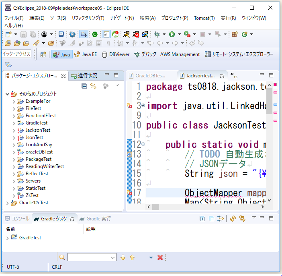Collapse the その他のプロジェクト working set
This screenshot has width=282, height=276.
coord(7,94)
